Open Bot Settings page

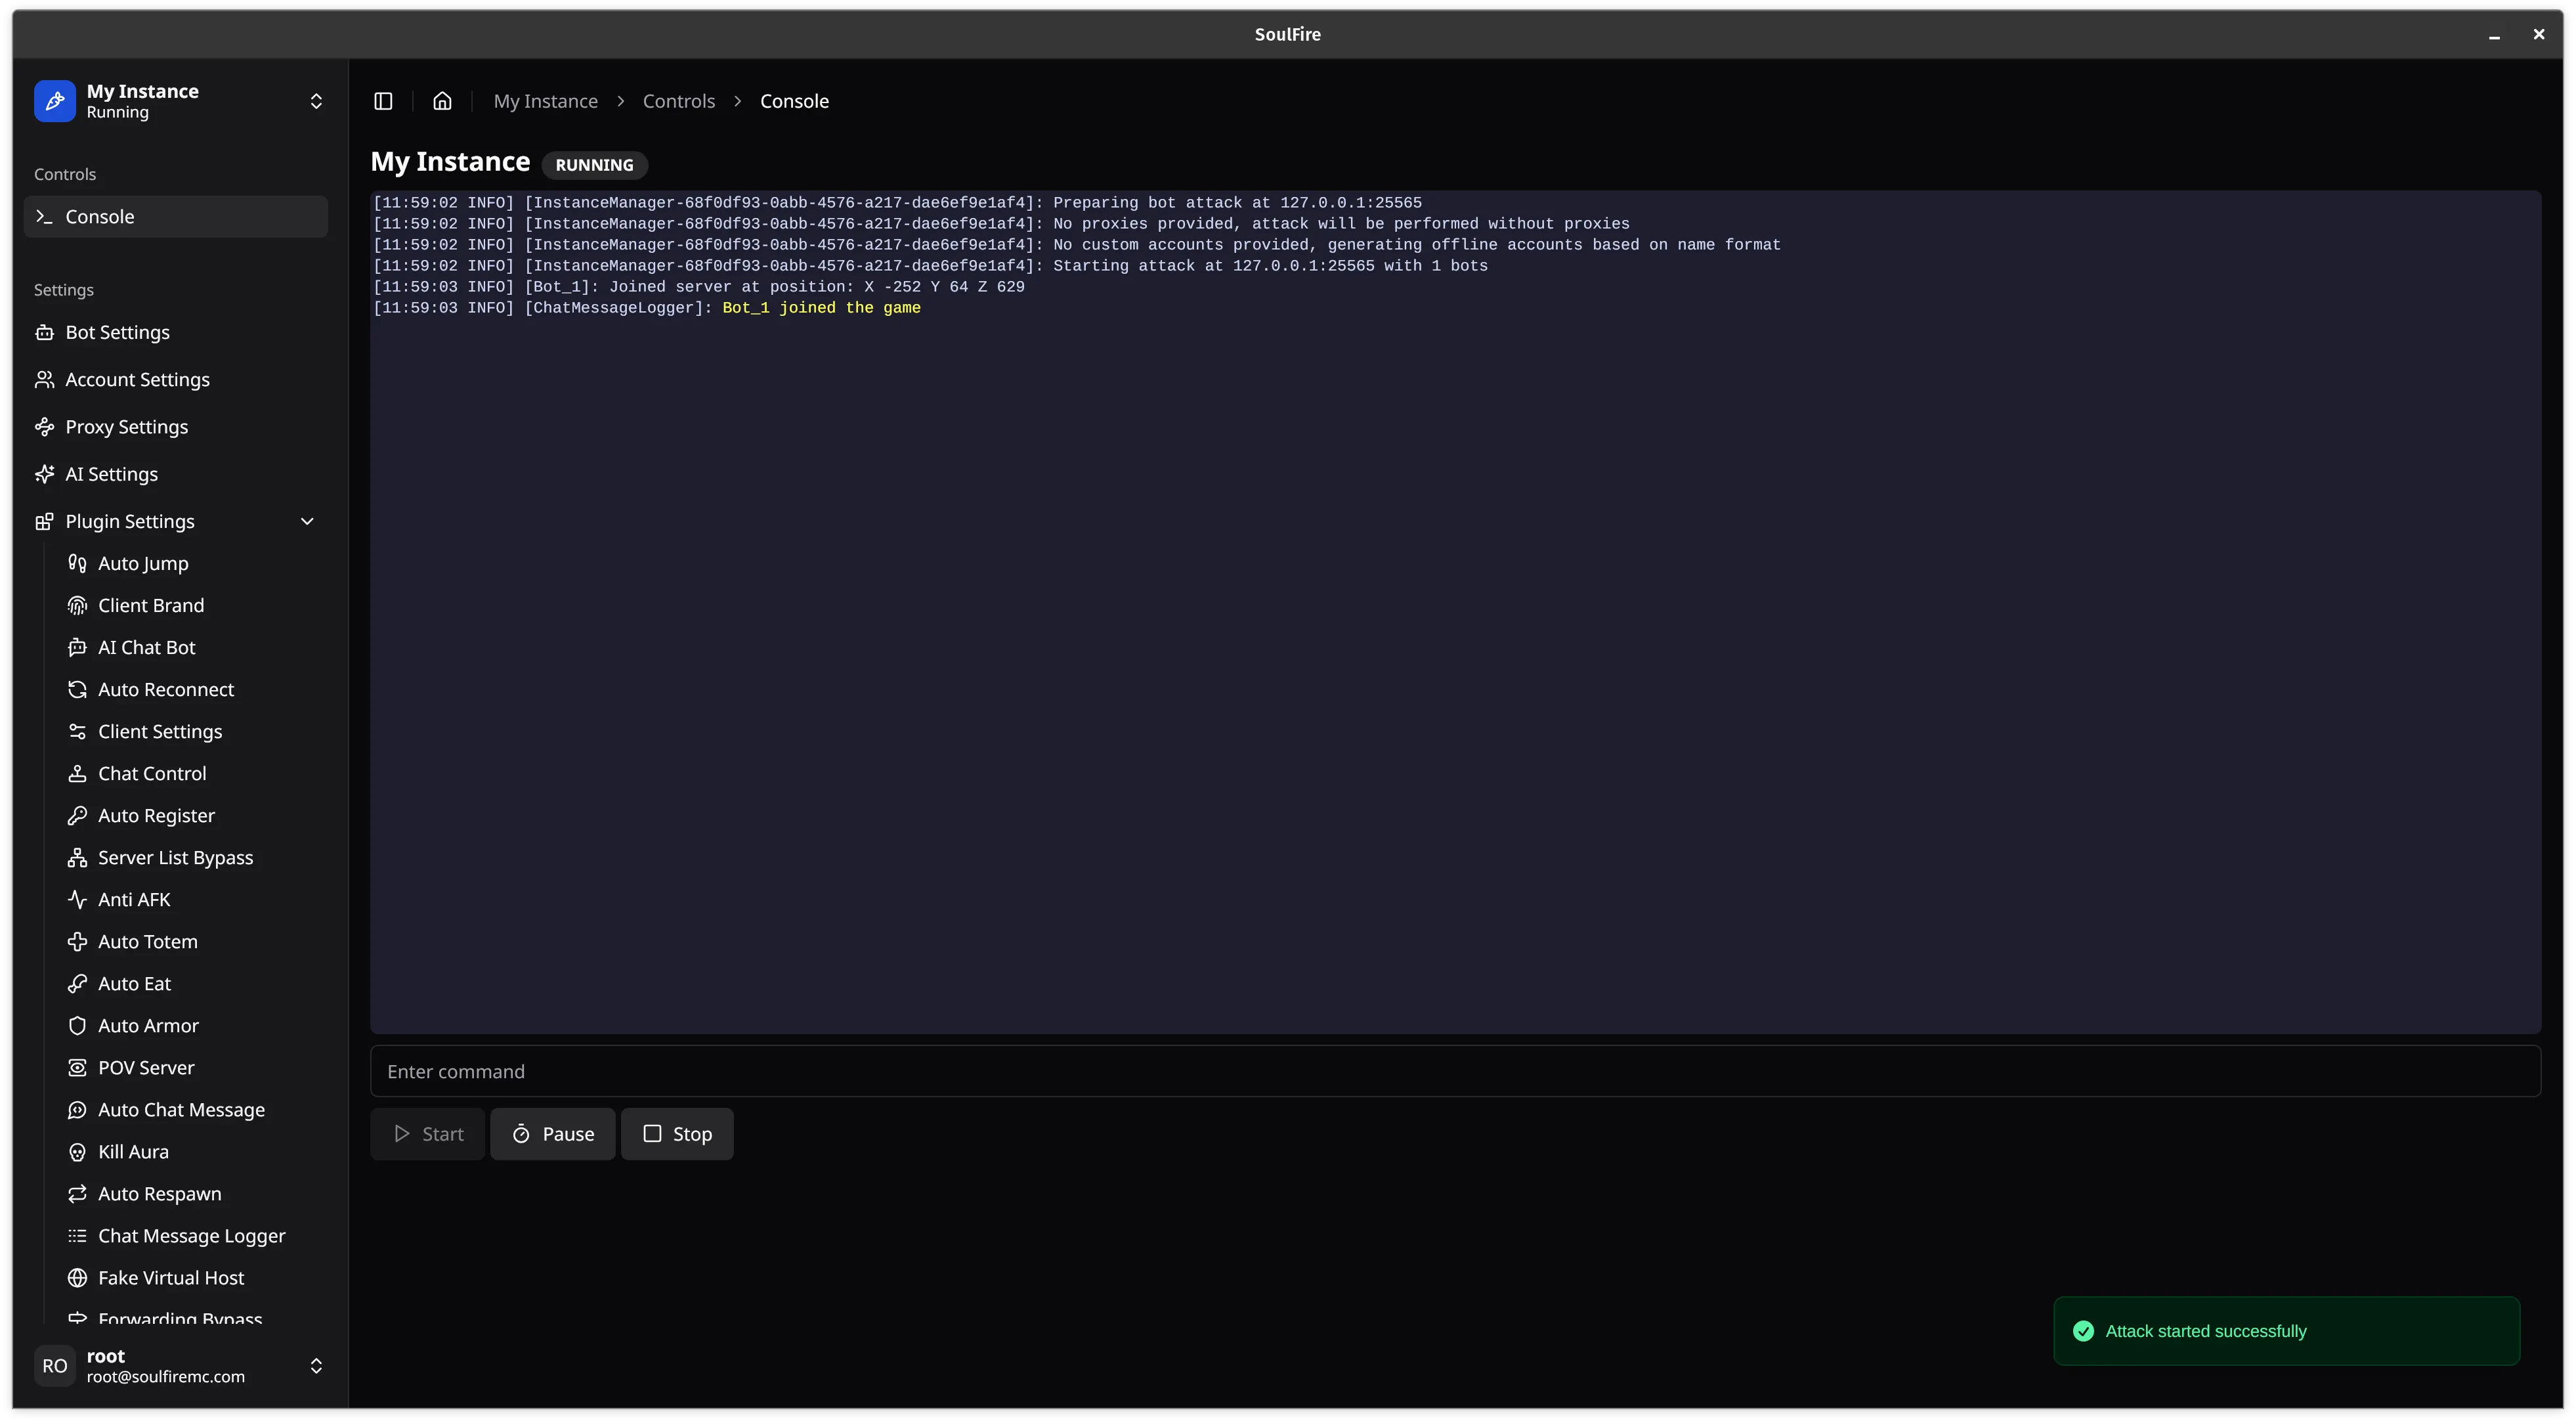point(117,332)
